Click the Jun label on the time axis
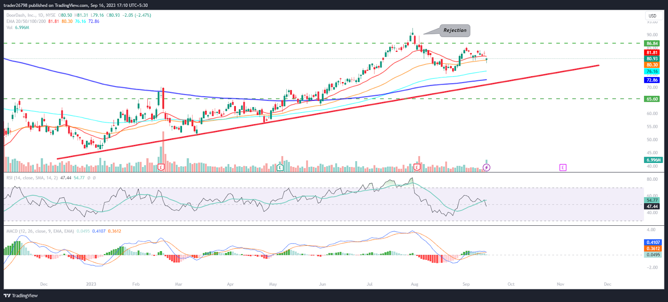Viewport: 668px width, 302px height. click(322, 285)
